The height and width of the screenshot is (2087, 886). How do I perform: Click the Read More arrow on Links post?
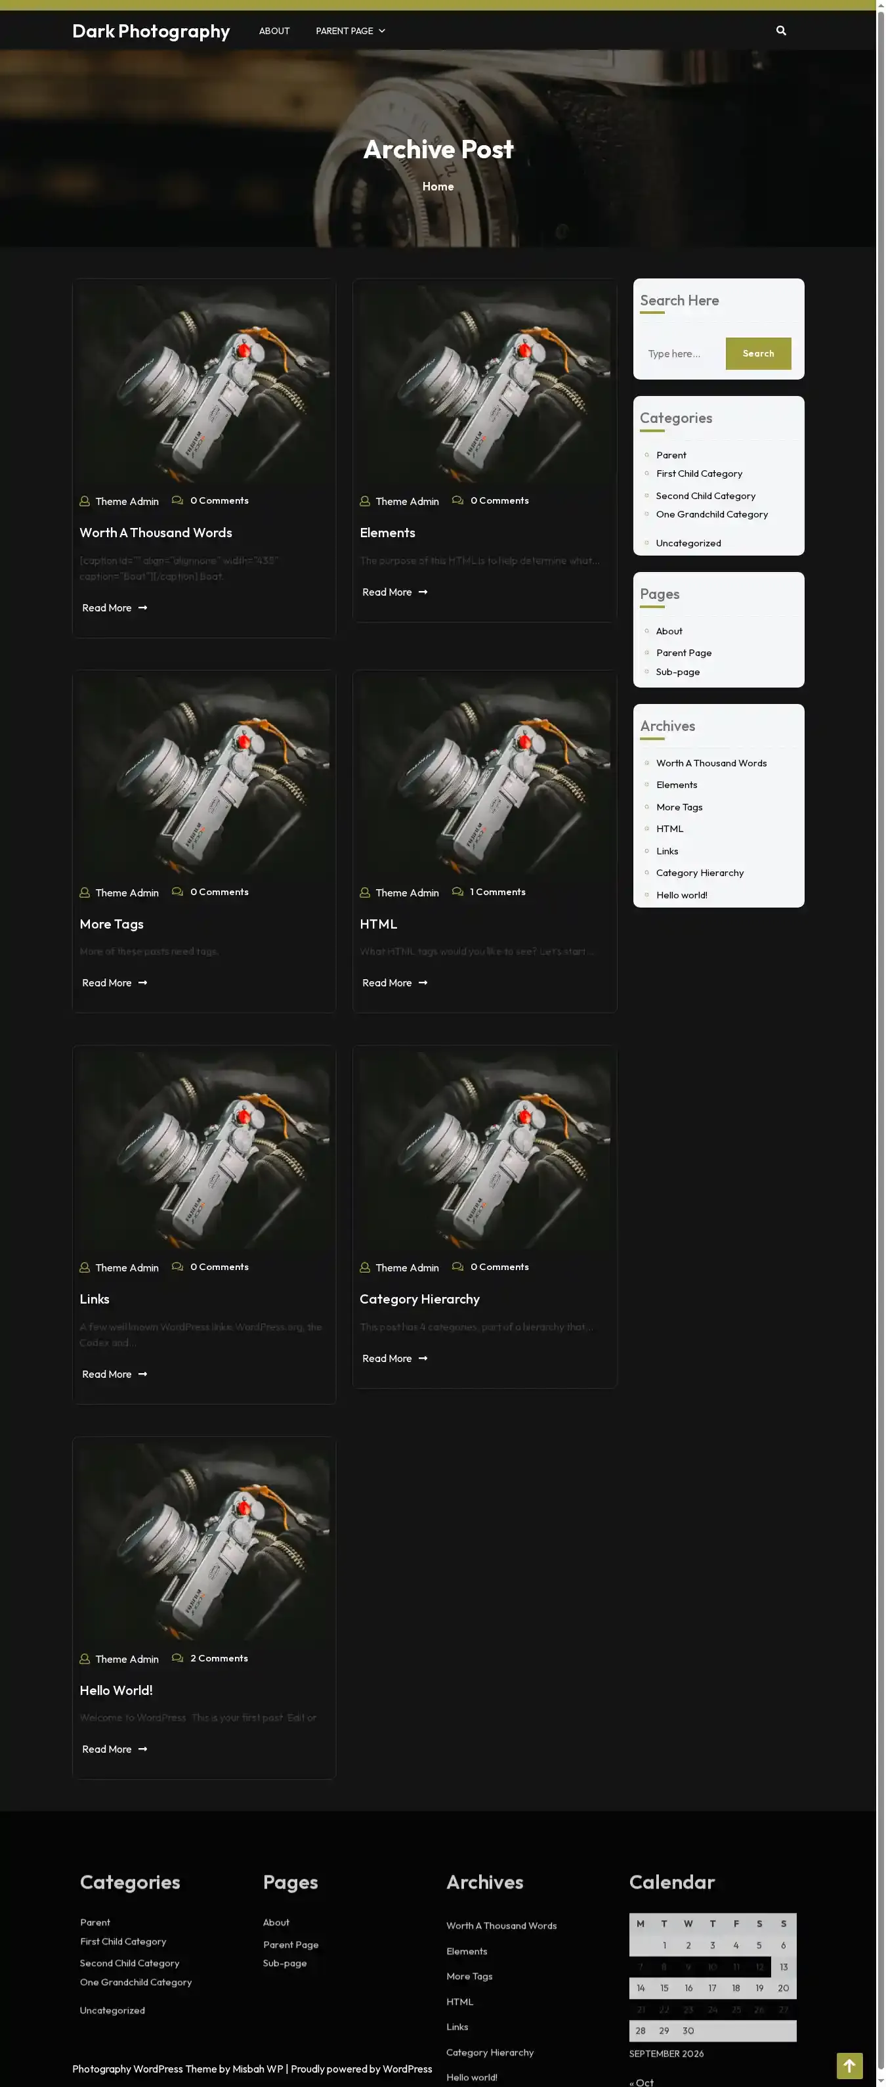142,1374
